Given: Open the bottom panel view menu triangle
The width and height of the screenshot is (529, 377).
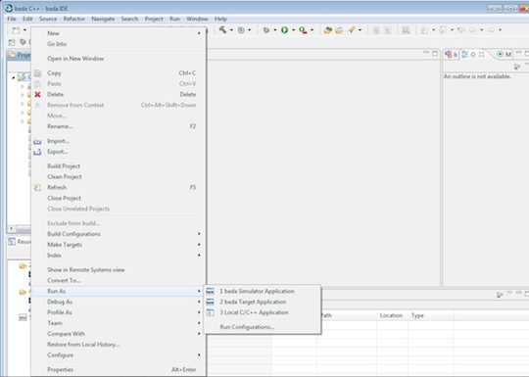Looking at the screenshot, I should [509, 293].
